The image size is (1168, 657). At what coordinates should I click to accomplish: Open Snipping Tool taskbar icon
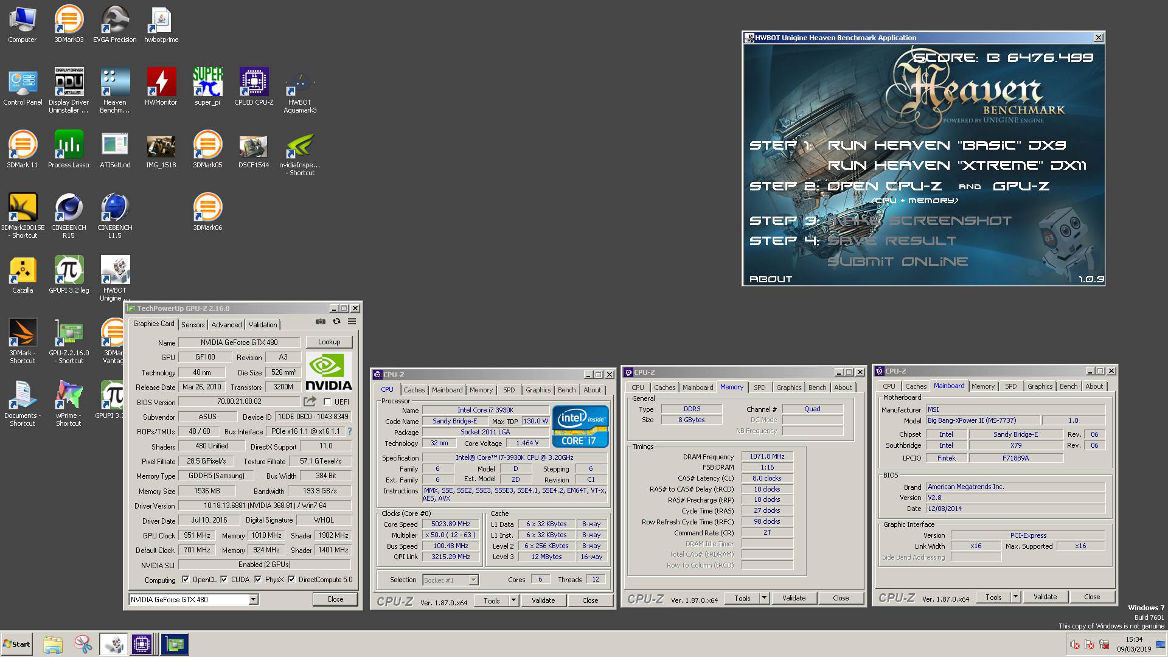pyautogui.click(x=83, y=644)
